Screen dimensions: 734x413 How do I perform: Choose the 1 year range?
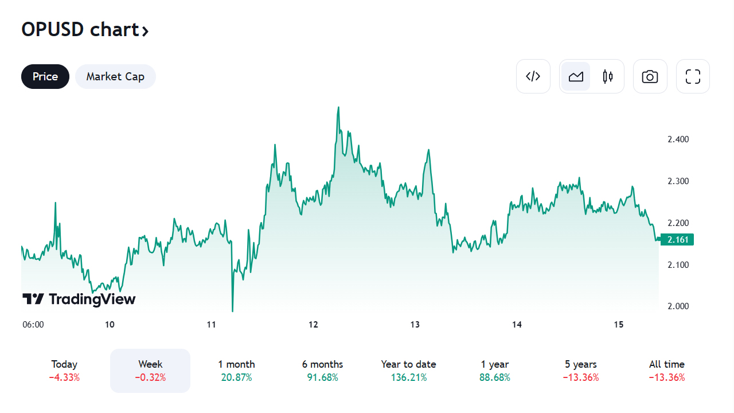click(495, 371)
